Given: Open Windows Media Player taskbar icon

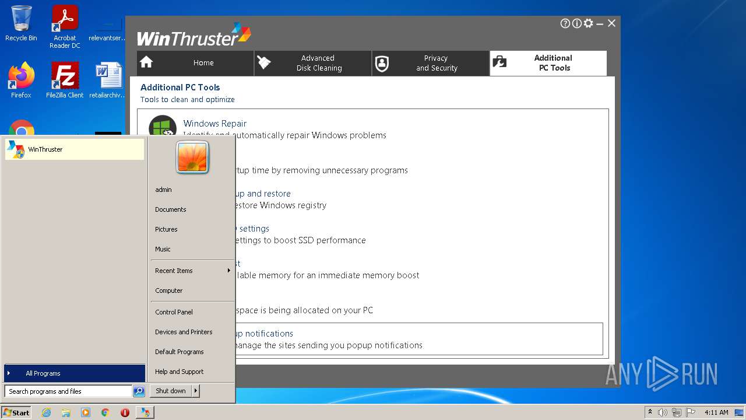Looking at the screenshot, I should (x=86, y=412).
